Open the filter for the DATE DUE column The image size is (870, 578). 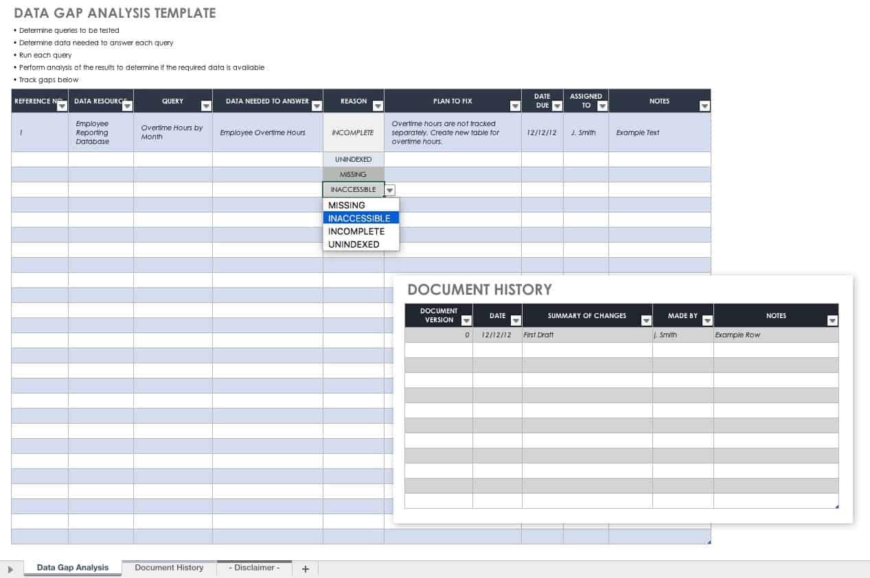(x=556, y=107)
